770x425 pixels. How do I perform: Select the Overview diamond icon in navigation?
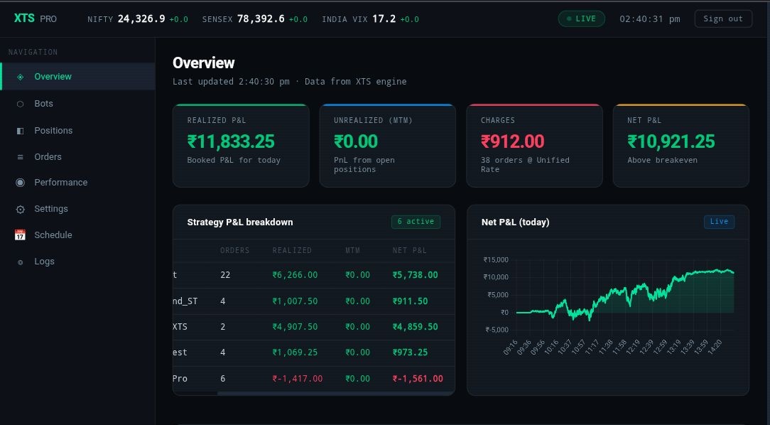(20, 77)
